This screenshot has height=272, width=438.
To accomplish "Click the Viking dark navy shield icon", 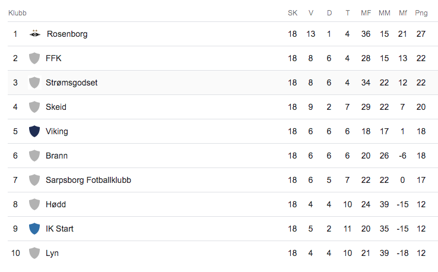I will pos(34,131).
